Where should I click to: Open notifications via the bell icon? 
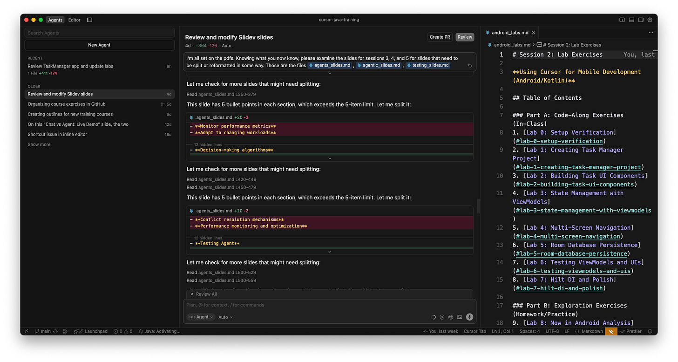tap(651, 331)
